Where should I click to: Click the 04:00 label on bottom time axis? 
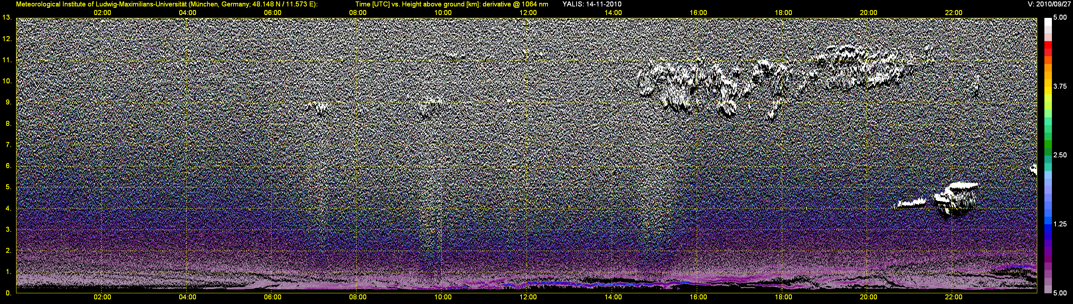click(x=187, y=297)
